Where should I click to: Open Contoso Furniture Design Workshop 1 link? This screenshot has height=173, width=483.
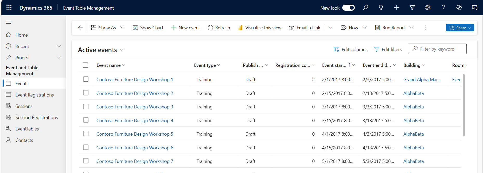(135, 79)
